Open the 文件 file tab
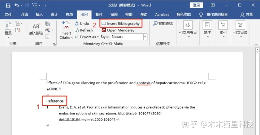The image size is (260, 135). [8, 14]
